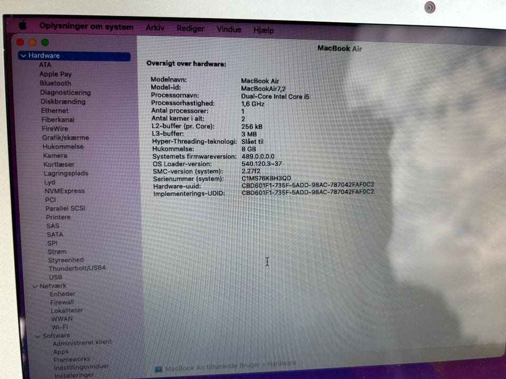
Task: Select Lokaliteter under Netværk
Action: [x=67, y=311]
